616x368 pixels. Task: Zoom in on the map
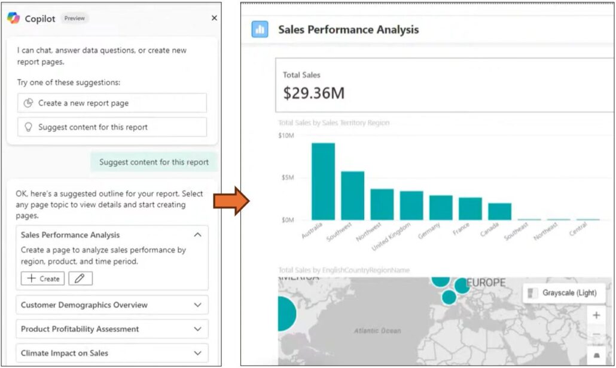point(596,315)
